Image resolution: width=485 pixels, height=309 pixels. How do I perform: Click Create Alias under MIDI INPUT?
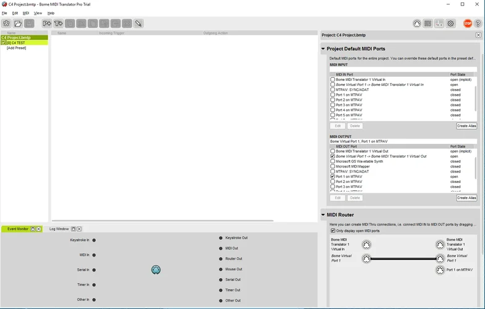click(x=466, y=126)
